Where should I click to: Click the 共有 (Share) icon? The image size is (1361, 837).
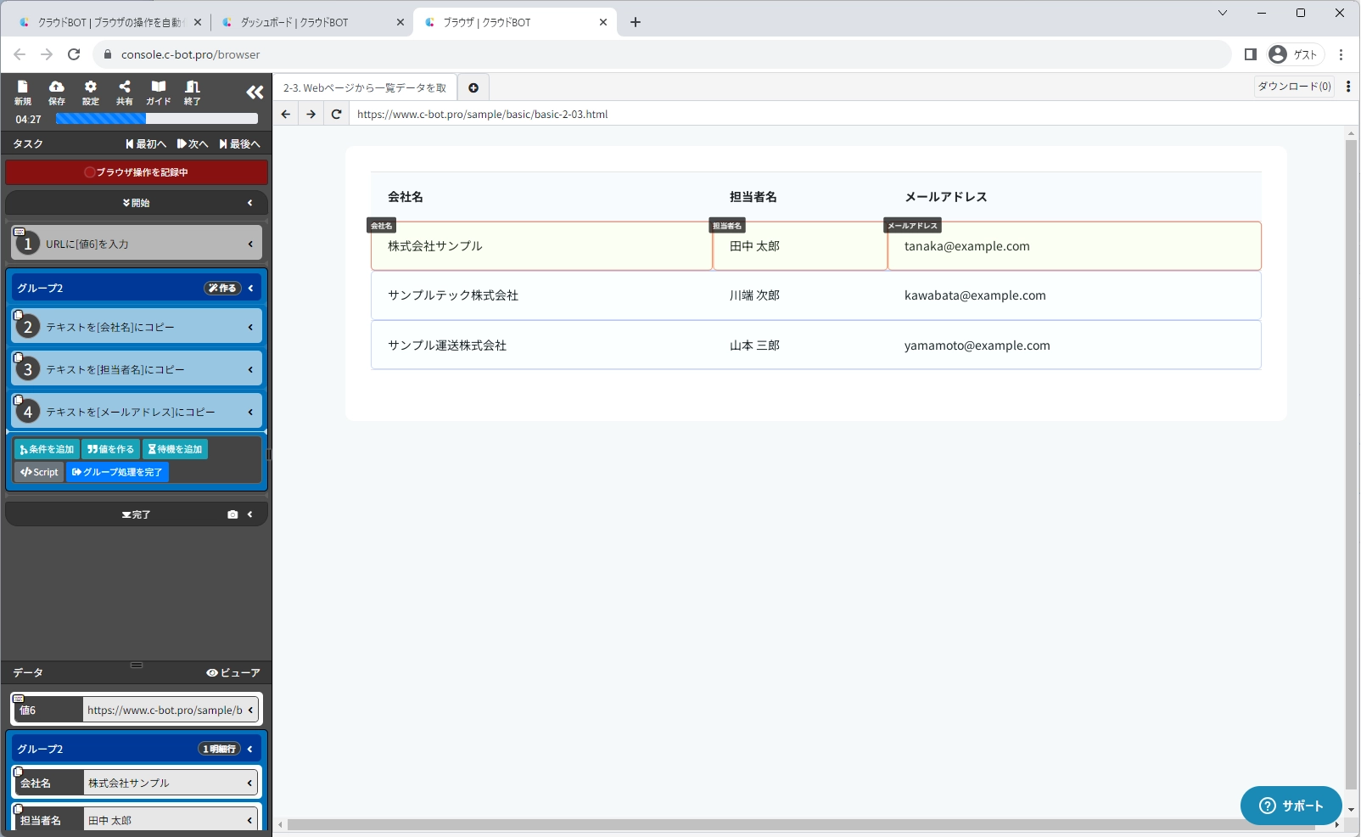point(125,93)
